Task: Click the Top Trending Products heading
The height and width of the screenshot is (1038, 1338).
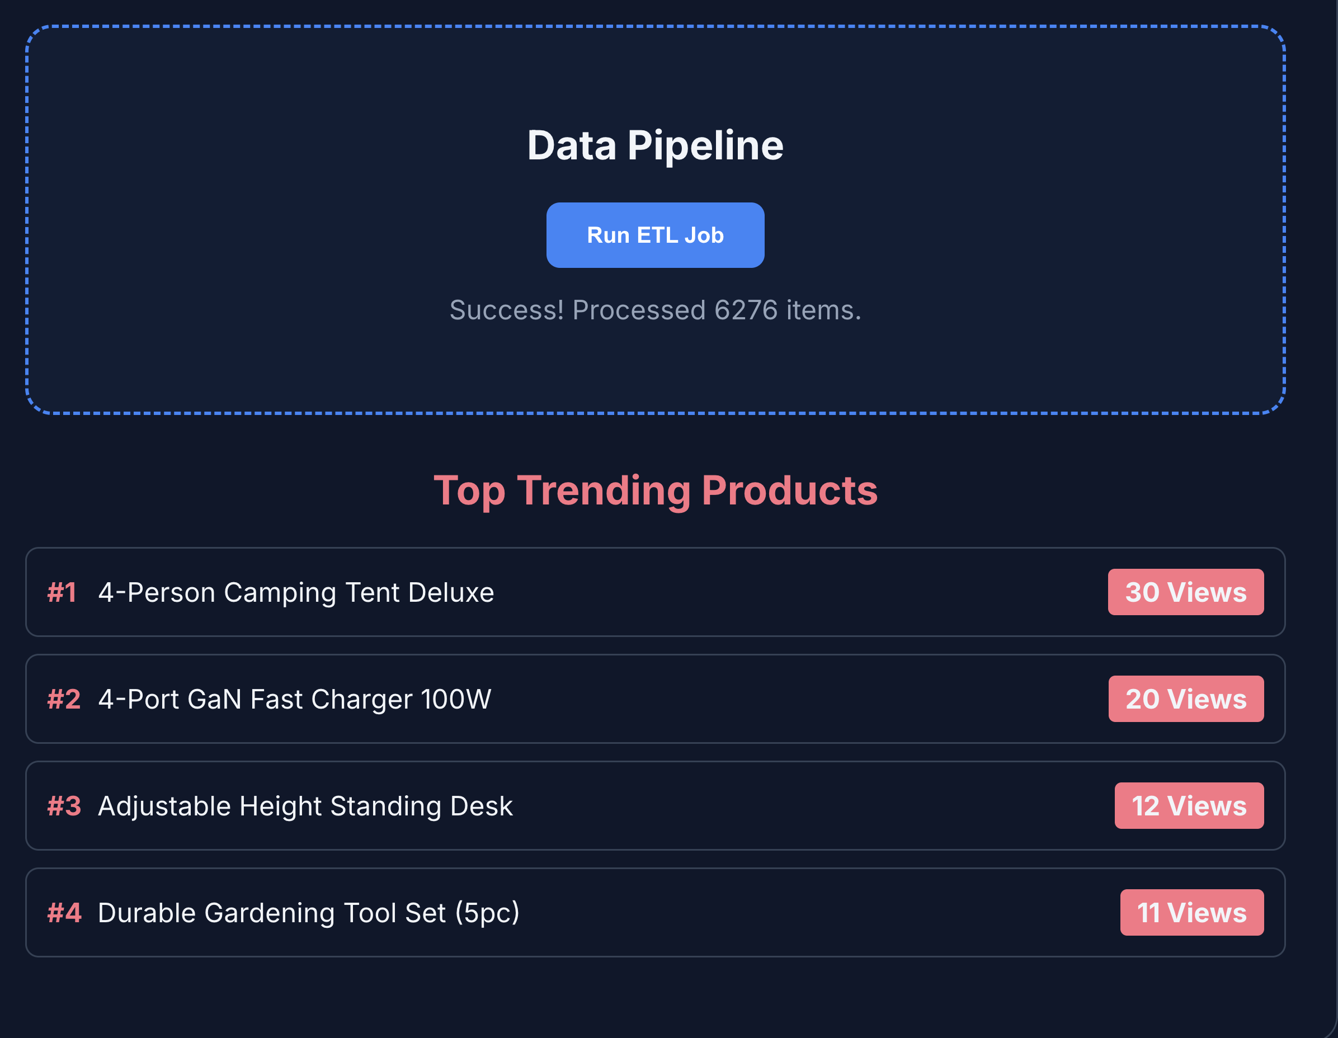Action: [x=656, y=489]
